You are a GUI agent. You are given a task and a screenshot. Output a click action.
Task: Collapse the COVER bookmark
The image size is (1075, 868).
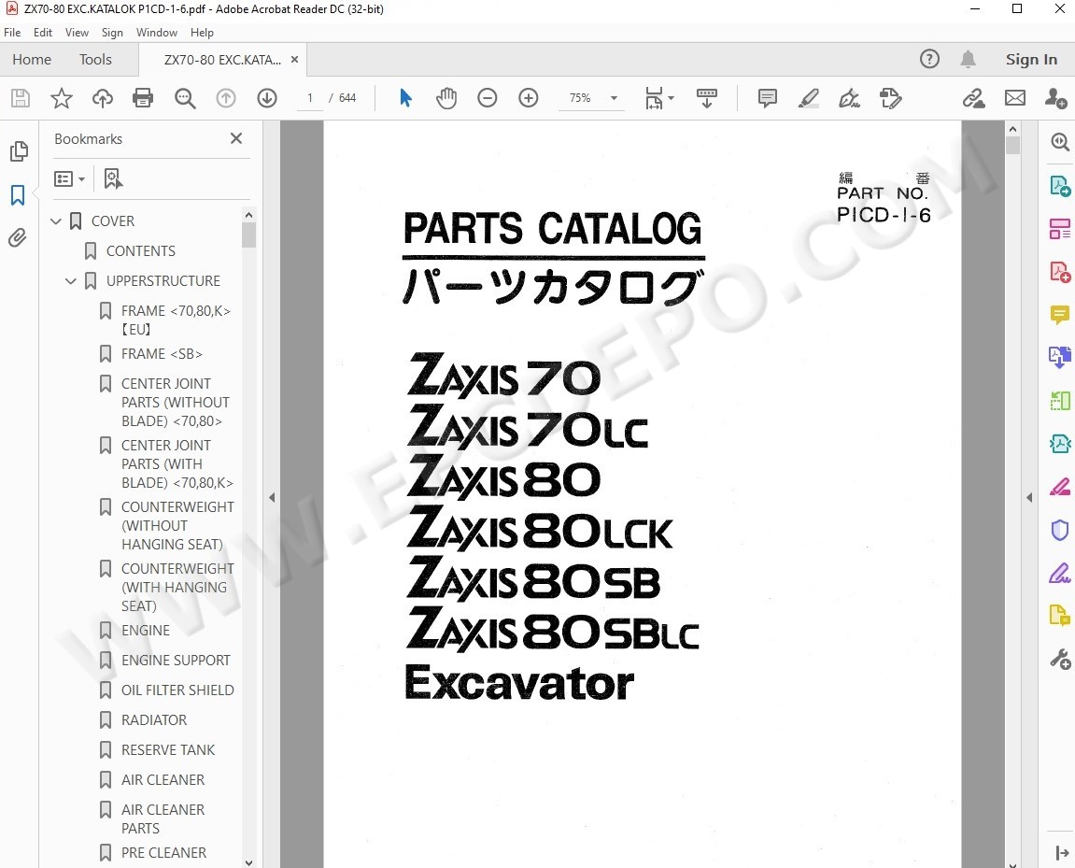(x=56, y=221)
